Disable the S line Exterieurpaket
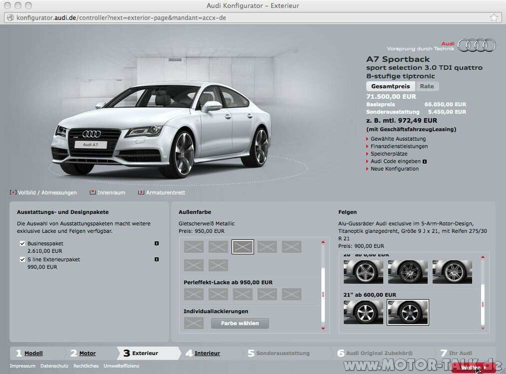 (22, 259)
